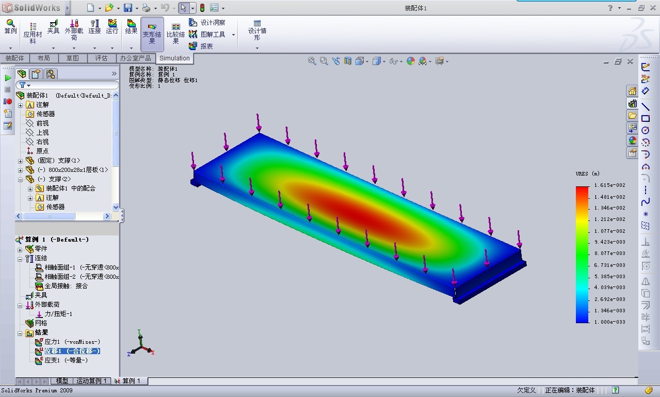This screenshot has height=397, width=660.
Task: Select the 夹具 fixtures tool
Action: point(53,26)
